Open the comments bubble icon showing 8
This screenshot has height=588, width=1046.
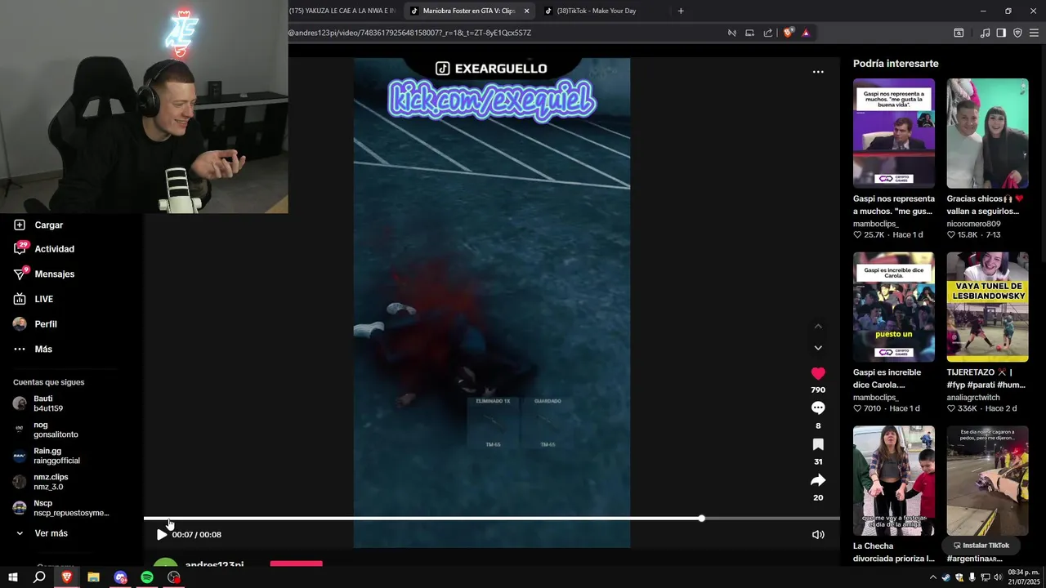coord(818,408)
